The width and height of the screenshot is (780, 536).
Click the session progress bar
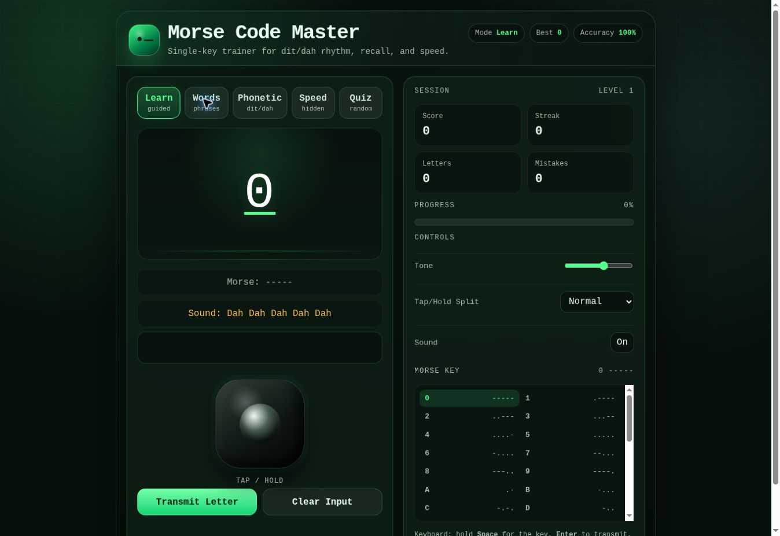tap(524, 222)
